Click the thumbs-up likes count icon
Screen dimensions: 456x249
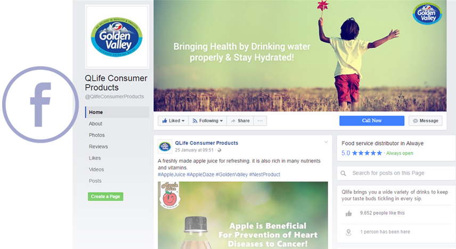pyautogui.click(x=348, y=213)
